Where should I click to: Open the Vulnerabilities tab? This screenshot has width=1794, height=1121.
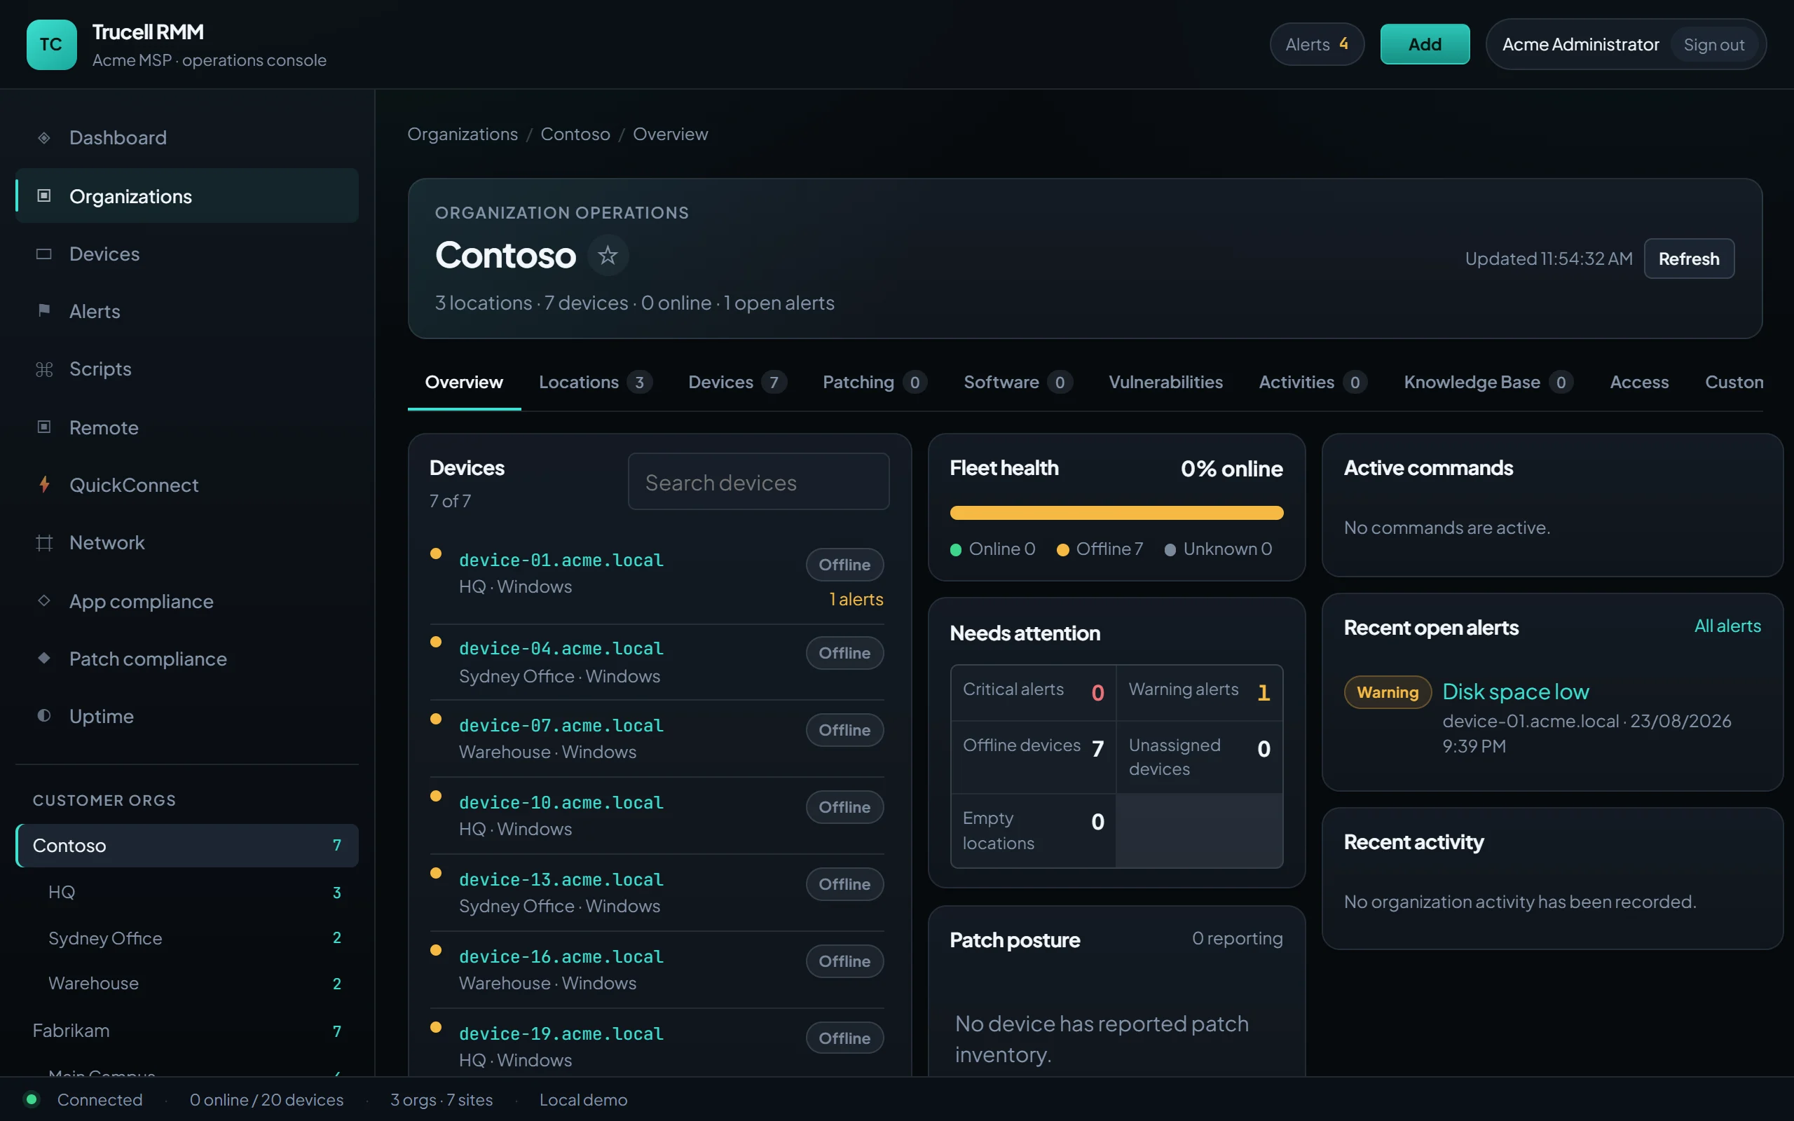[x=1165, y=383]
